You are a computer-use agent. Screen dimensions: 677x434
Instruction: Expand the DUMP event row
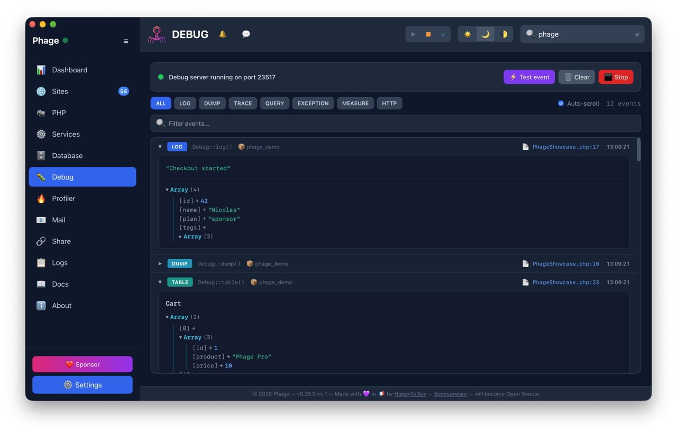click(160, 263)
